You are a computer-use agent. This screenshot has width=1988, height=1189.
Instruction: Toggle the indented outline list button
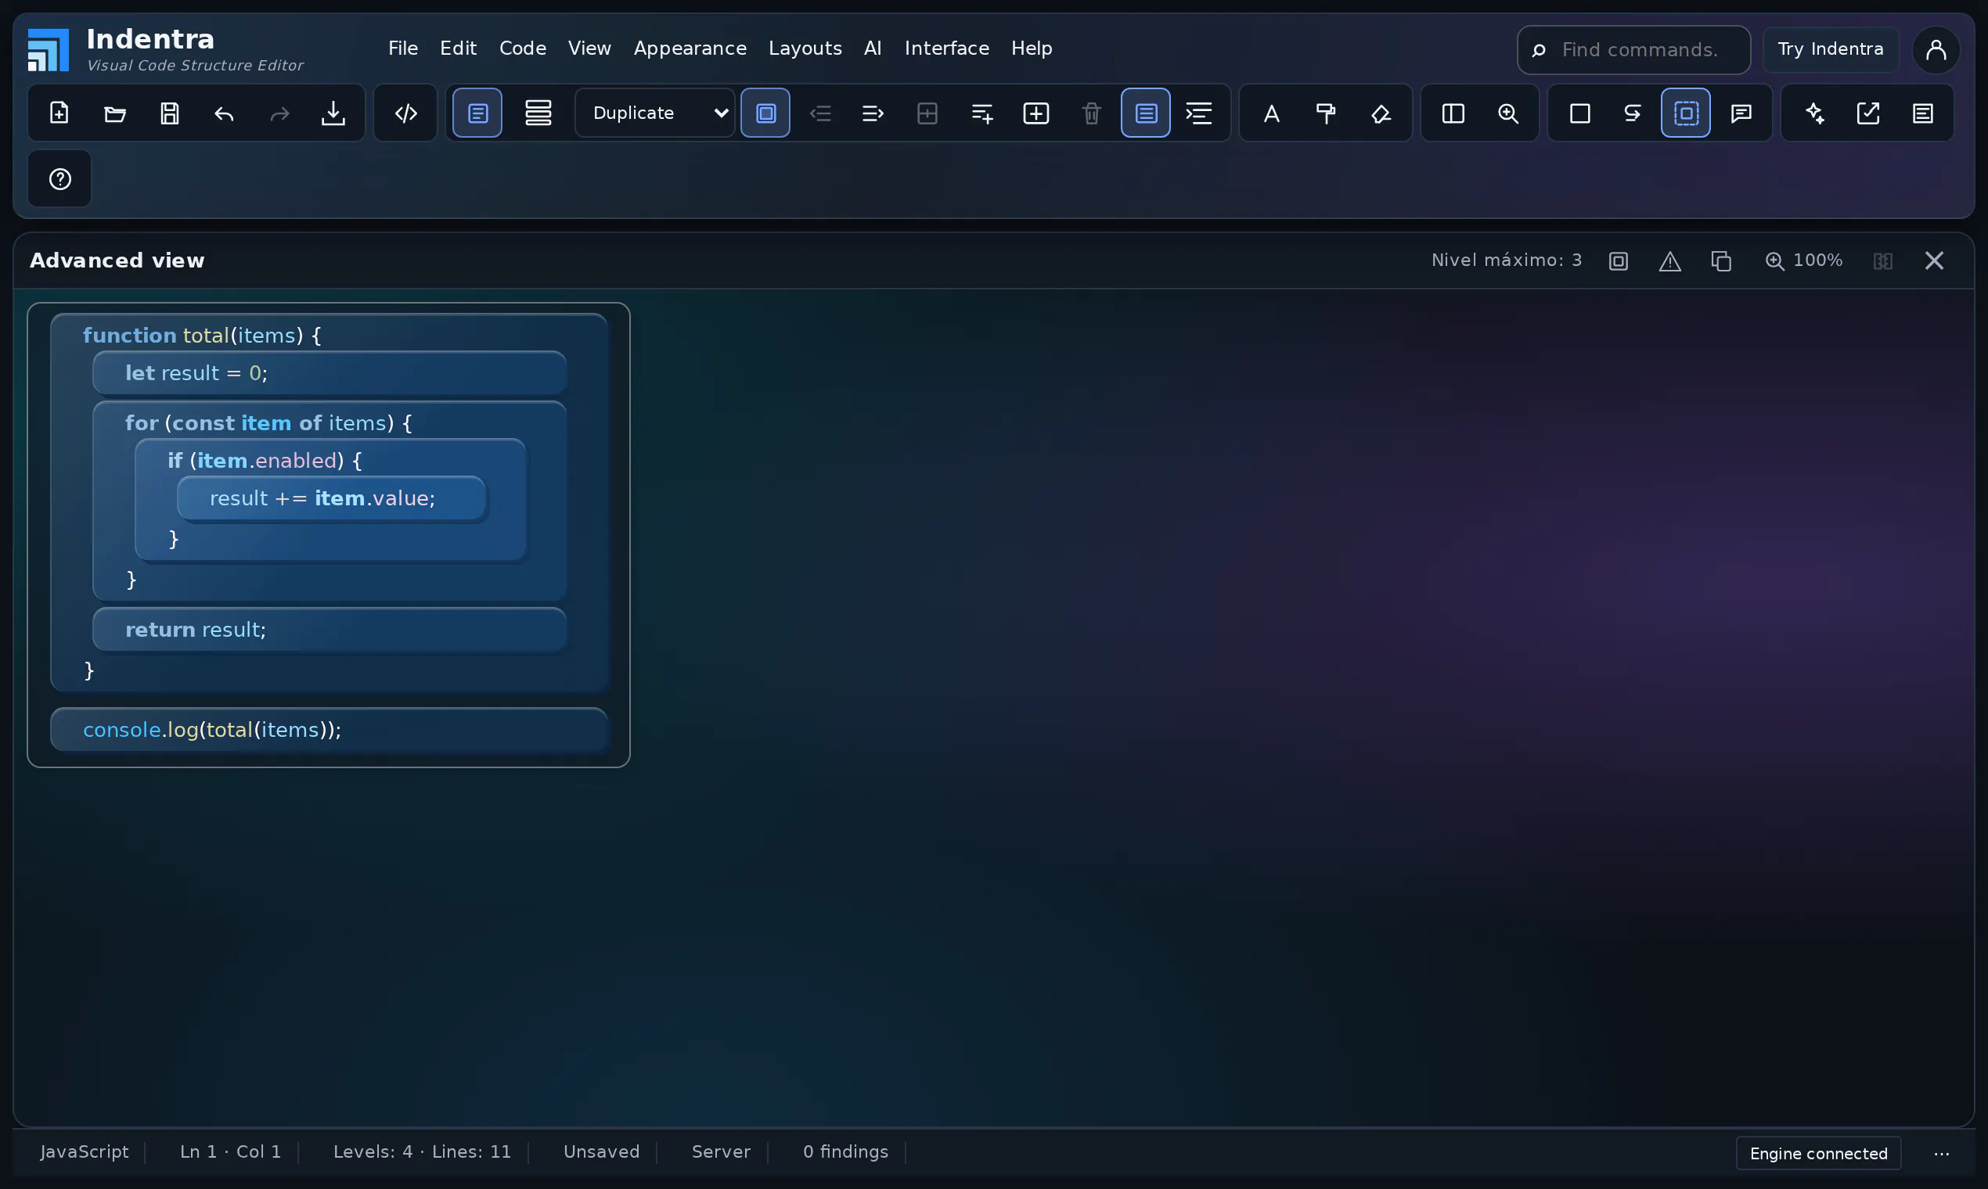[1199, 113]
